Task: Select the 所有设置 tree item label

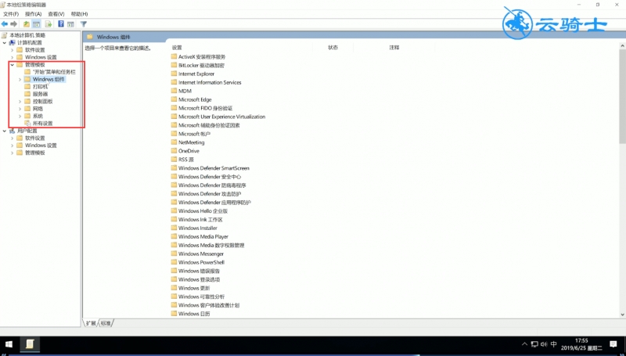Action: pyautogui.click(x=42, y=124)
